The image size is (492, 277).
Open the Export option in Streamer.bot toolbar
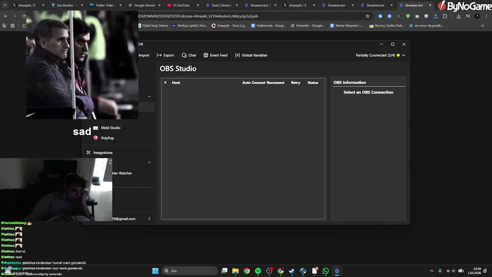click(165, 55)
